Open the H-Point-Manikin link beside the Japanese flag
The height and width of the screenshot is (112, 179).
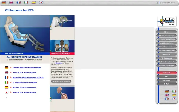pos(24,93)
